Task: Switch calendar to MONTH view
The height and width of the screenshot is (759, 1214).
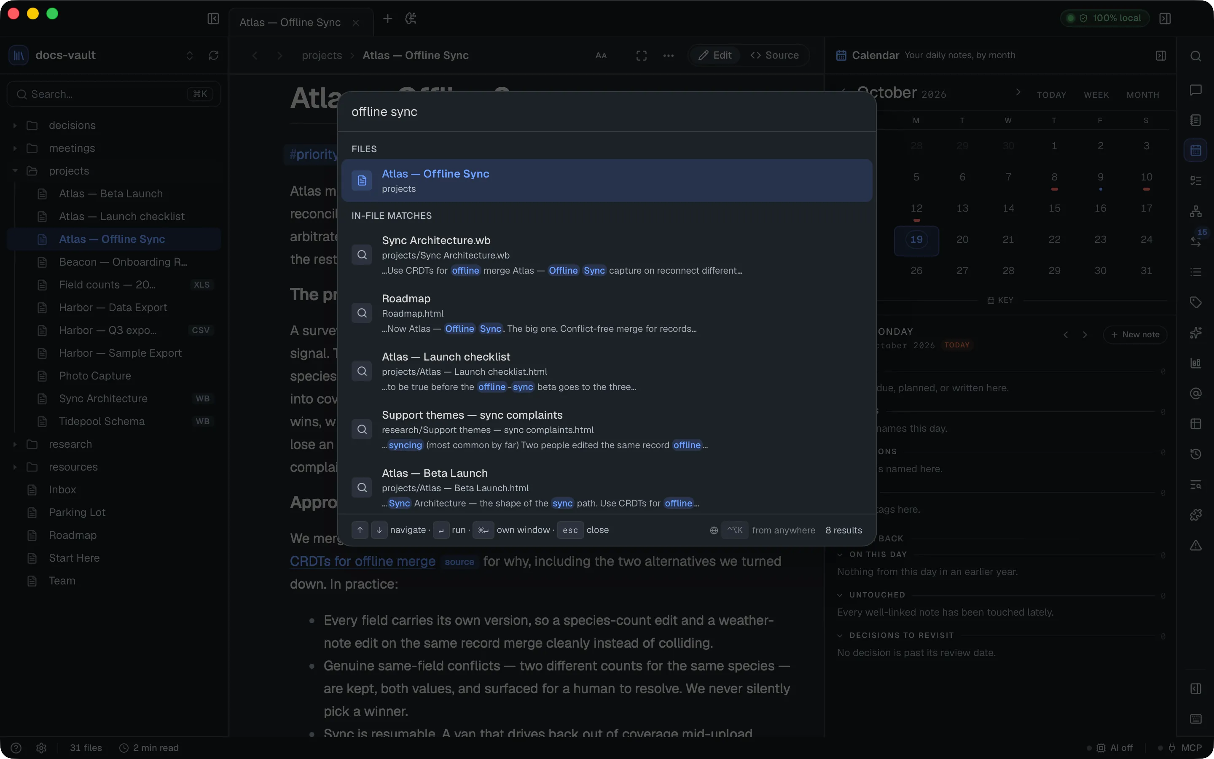Action: 1143,95
